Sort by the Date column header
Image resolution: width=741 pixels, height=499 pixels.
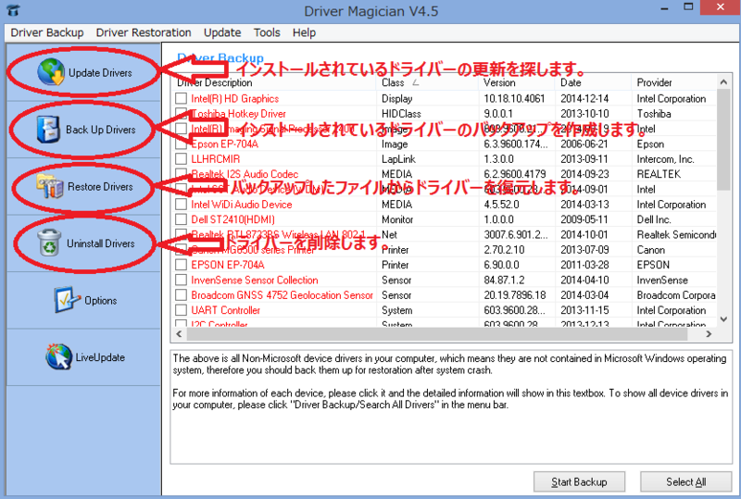coord(594,82)
